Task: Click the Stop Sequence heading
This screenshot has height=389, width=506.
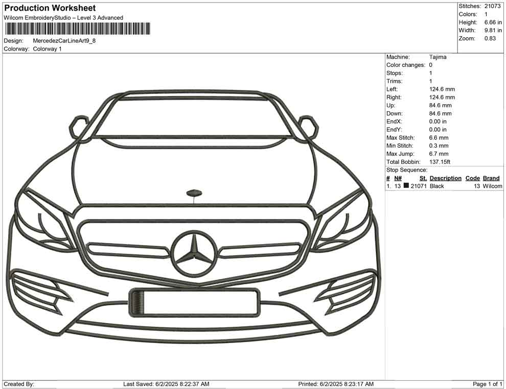Action: click(x=407, y=170)
